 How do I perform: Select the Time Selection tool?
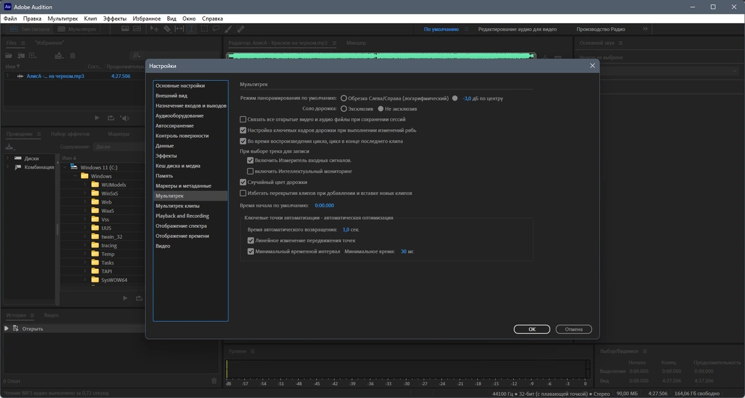[191, 29]
